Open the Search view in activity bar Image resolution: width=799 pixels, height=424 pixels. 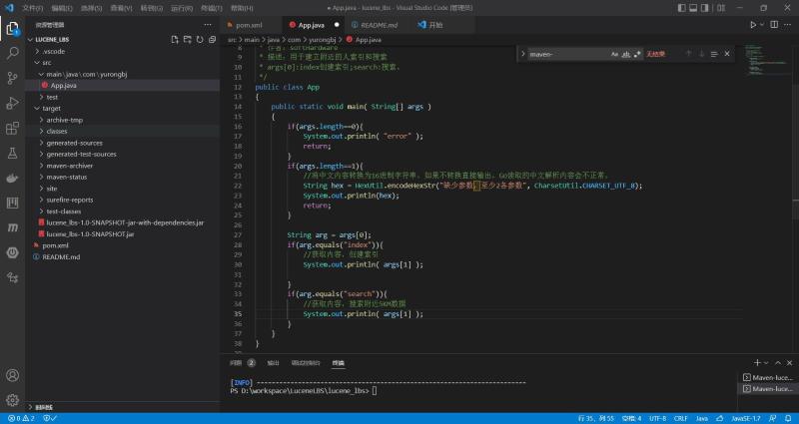click(12, 53)
